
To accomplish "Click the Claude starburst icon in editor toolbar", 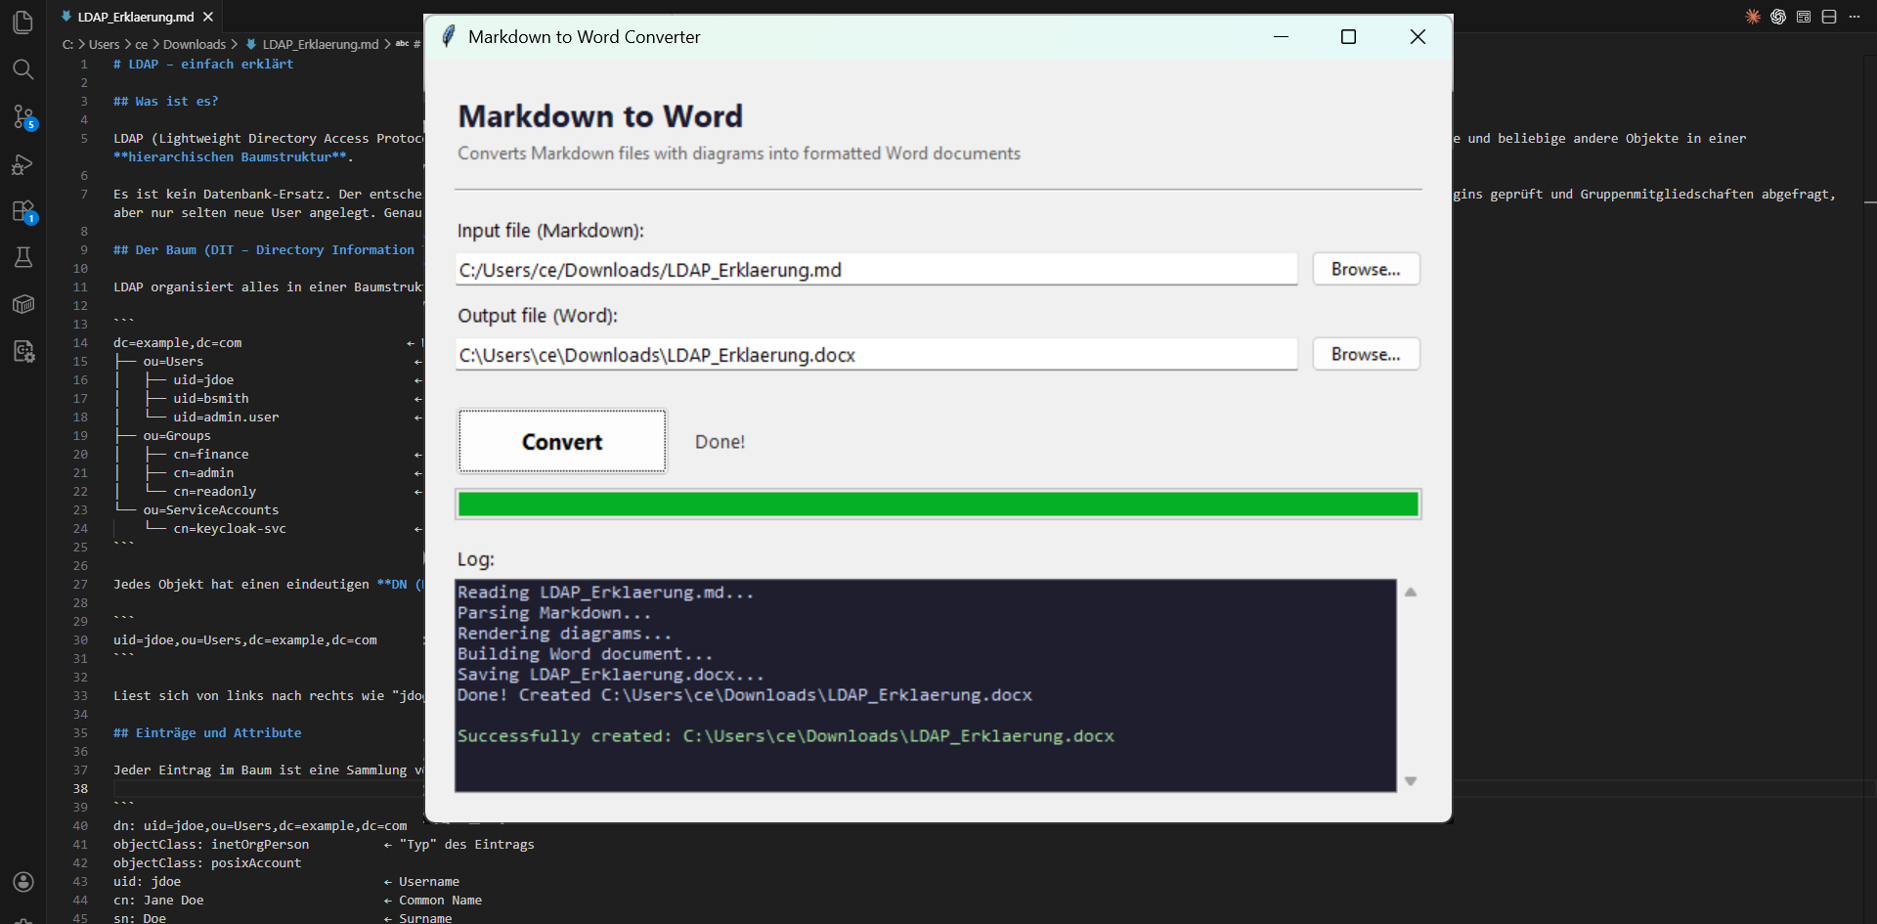I will 1753,17.
